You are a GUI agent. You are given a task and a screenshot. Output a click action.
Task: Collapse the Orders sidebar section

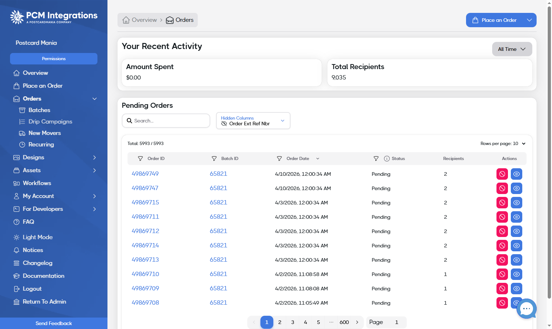(95, 99)
